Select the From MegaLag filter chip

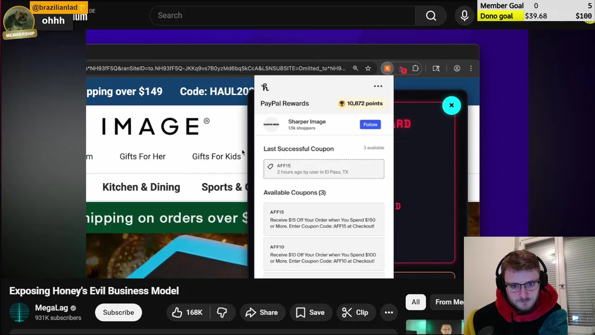[447, 302]
